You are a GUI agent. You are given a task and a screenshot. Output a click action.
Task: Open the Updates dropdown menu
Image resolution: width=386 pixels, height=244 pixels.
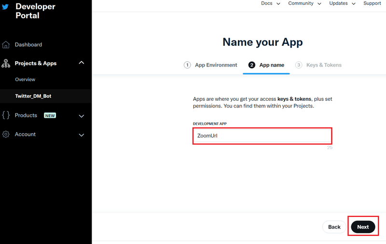click(343, 3)
